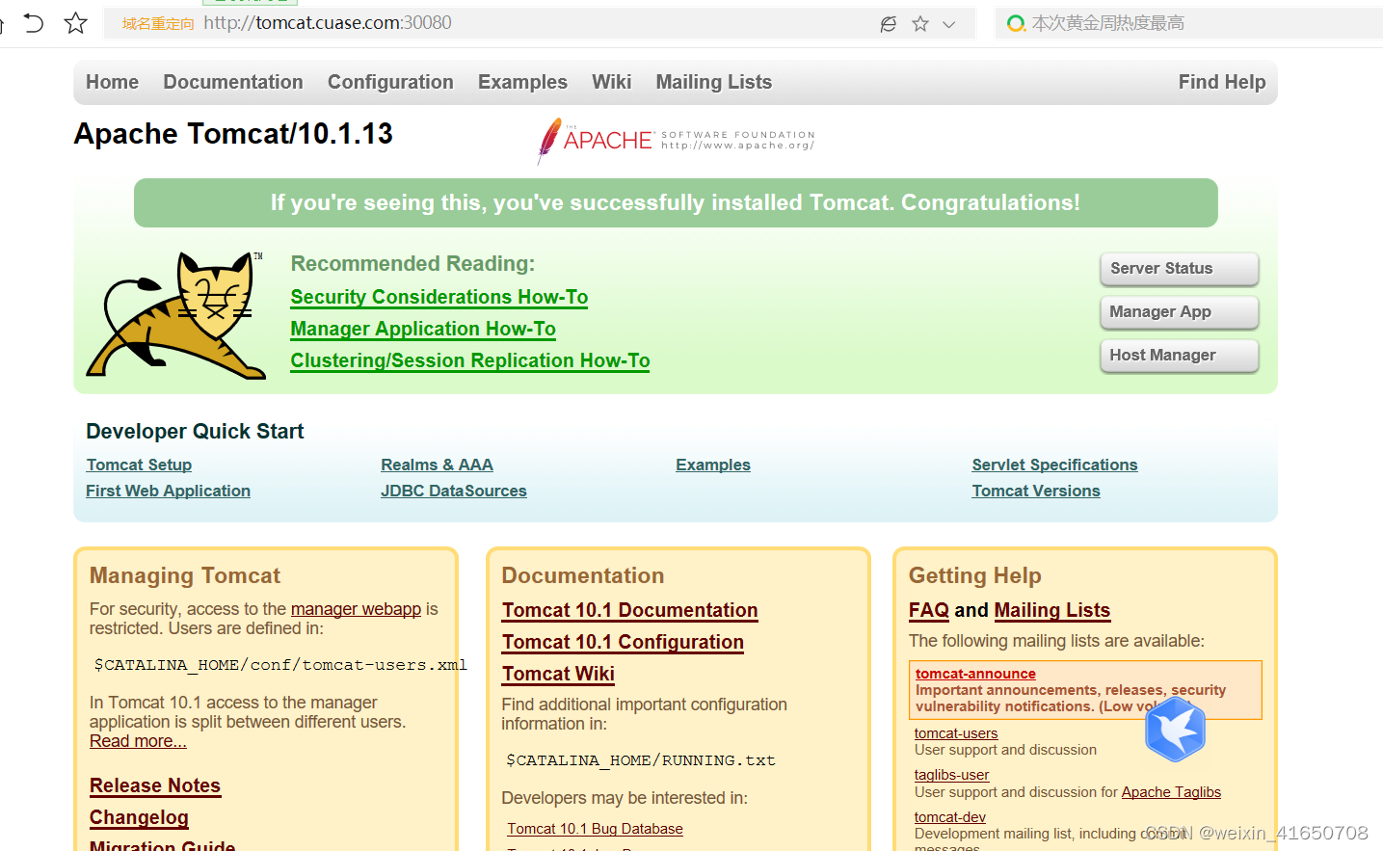This screenshot has height=851, width=1383.
Task: Open the First Web Application link
Action: point(168,492)
